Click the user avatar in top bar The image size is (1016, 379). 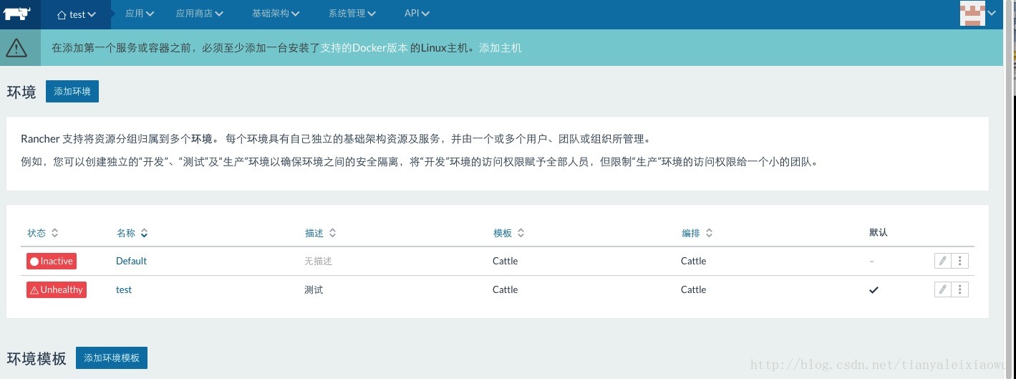pos(972,13)
